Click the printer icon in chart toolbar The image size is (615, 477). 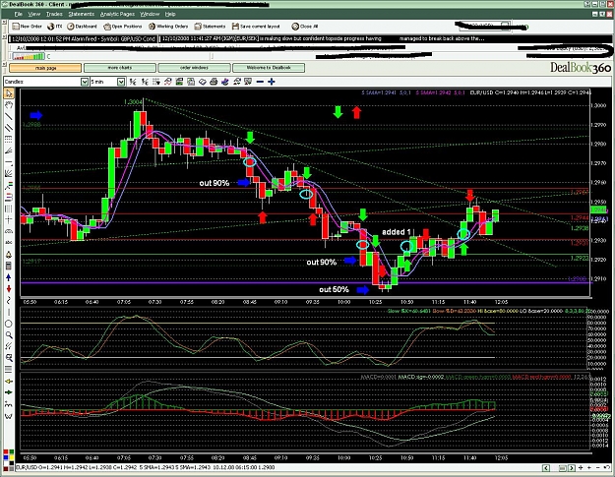pos(214,82)
